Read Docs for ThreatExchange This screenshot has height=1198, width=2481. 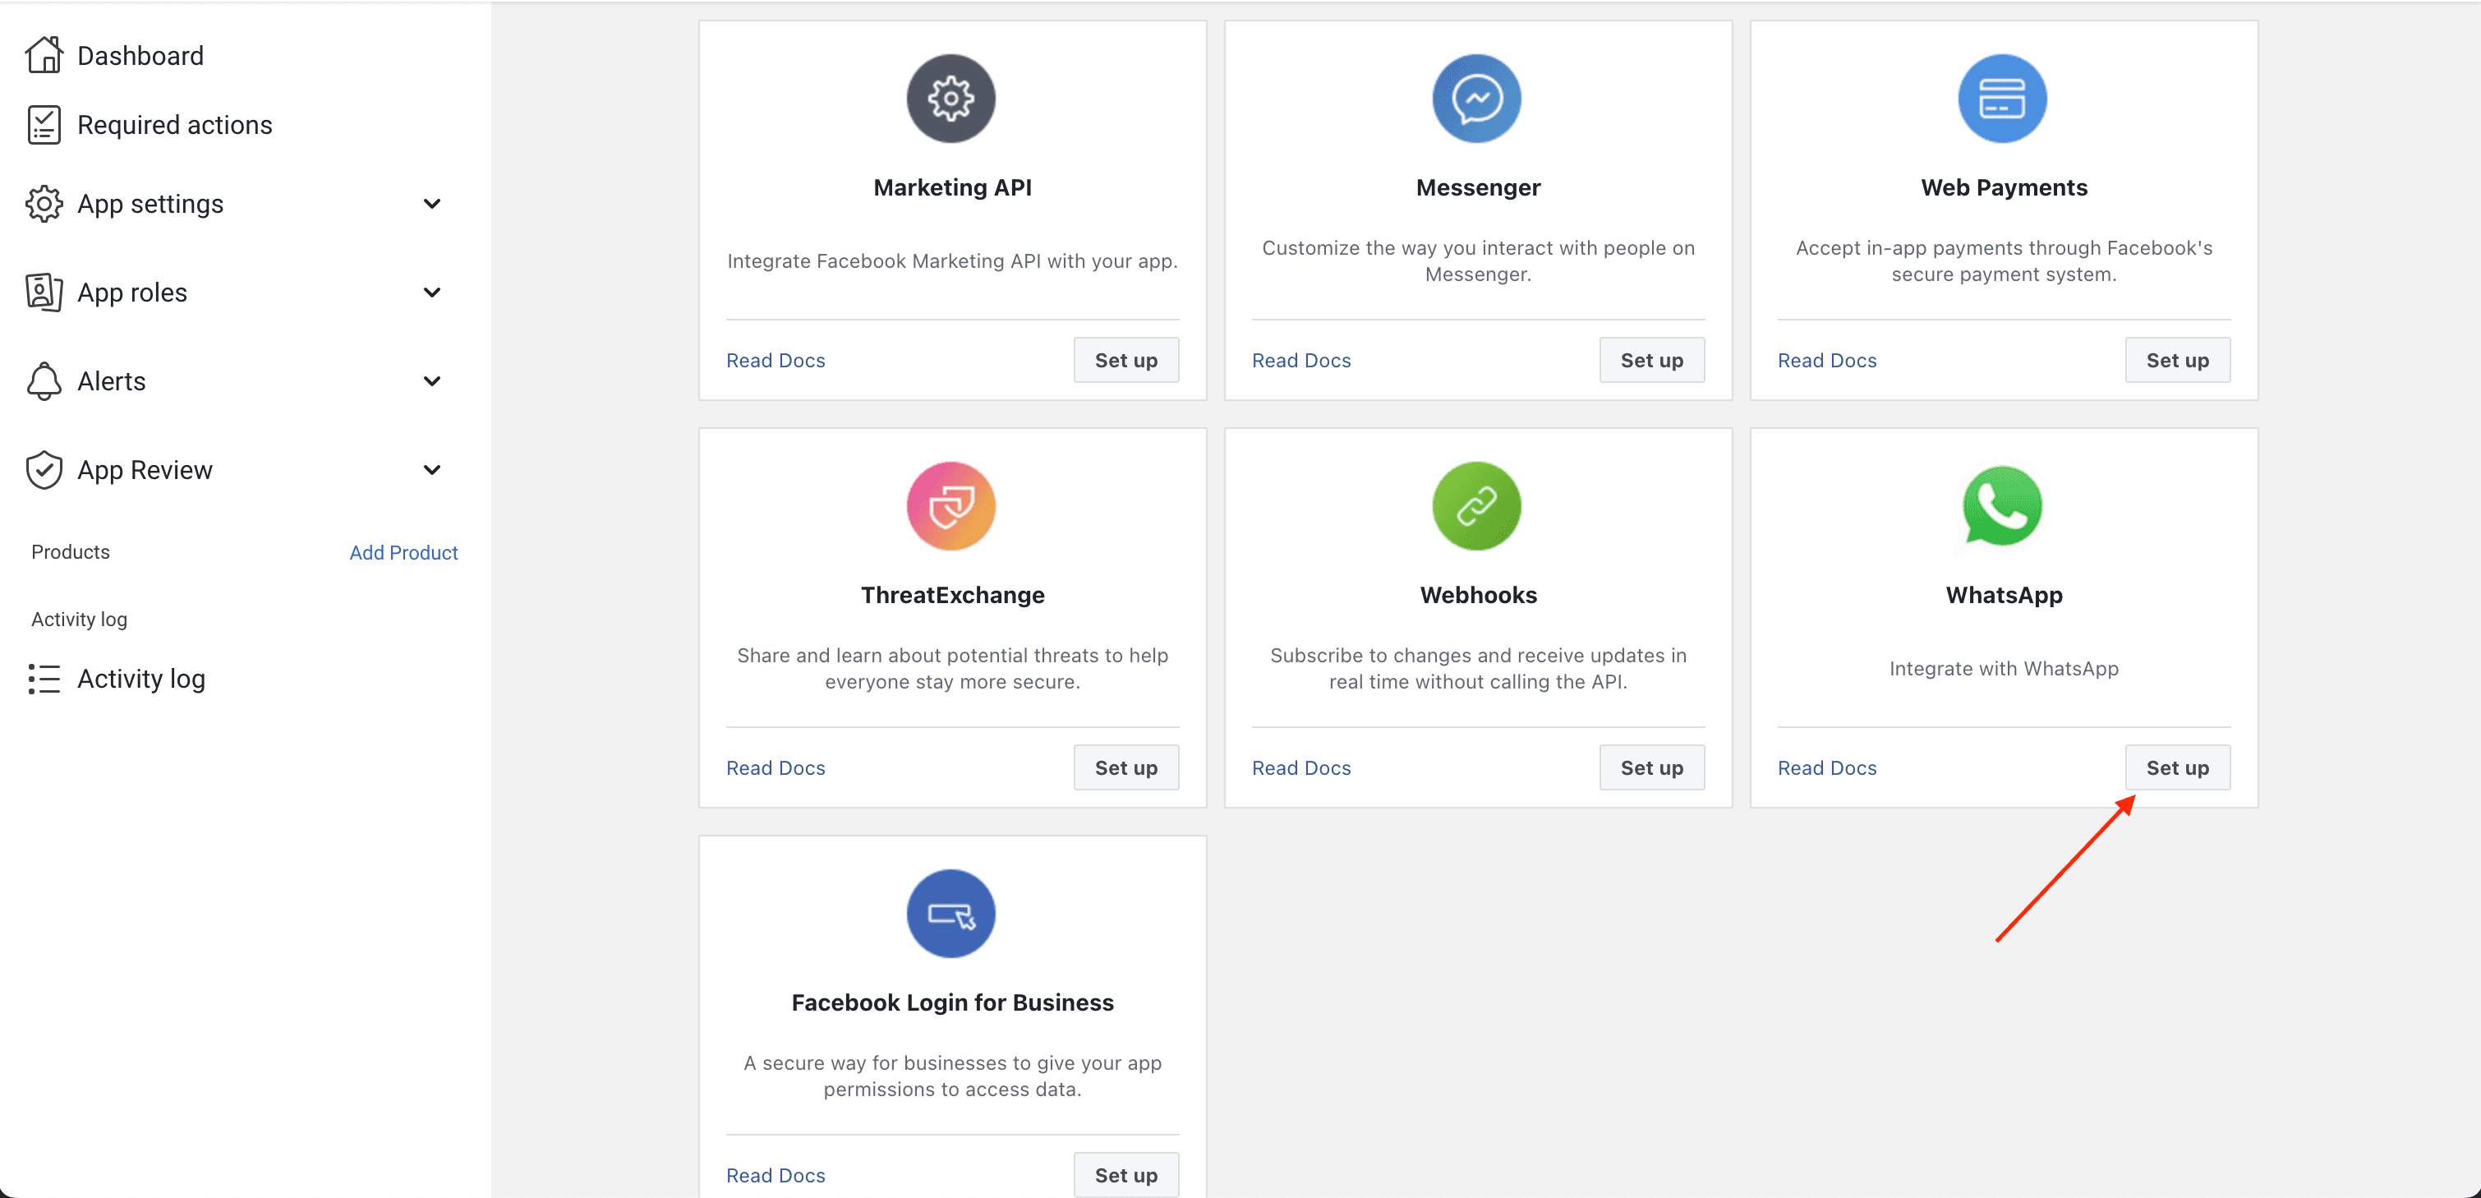tap(776, 767)
